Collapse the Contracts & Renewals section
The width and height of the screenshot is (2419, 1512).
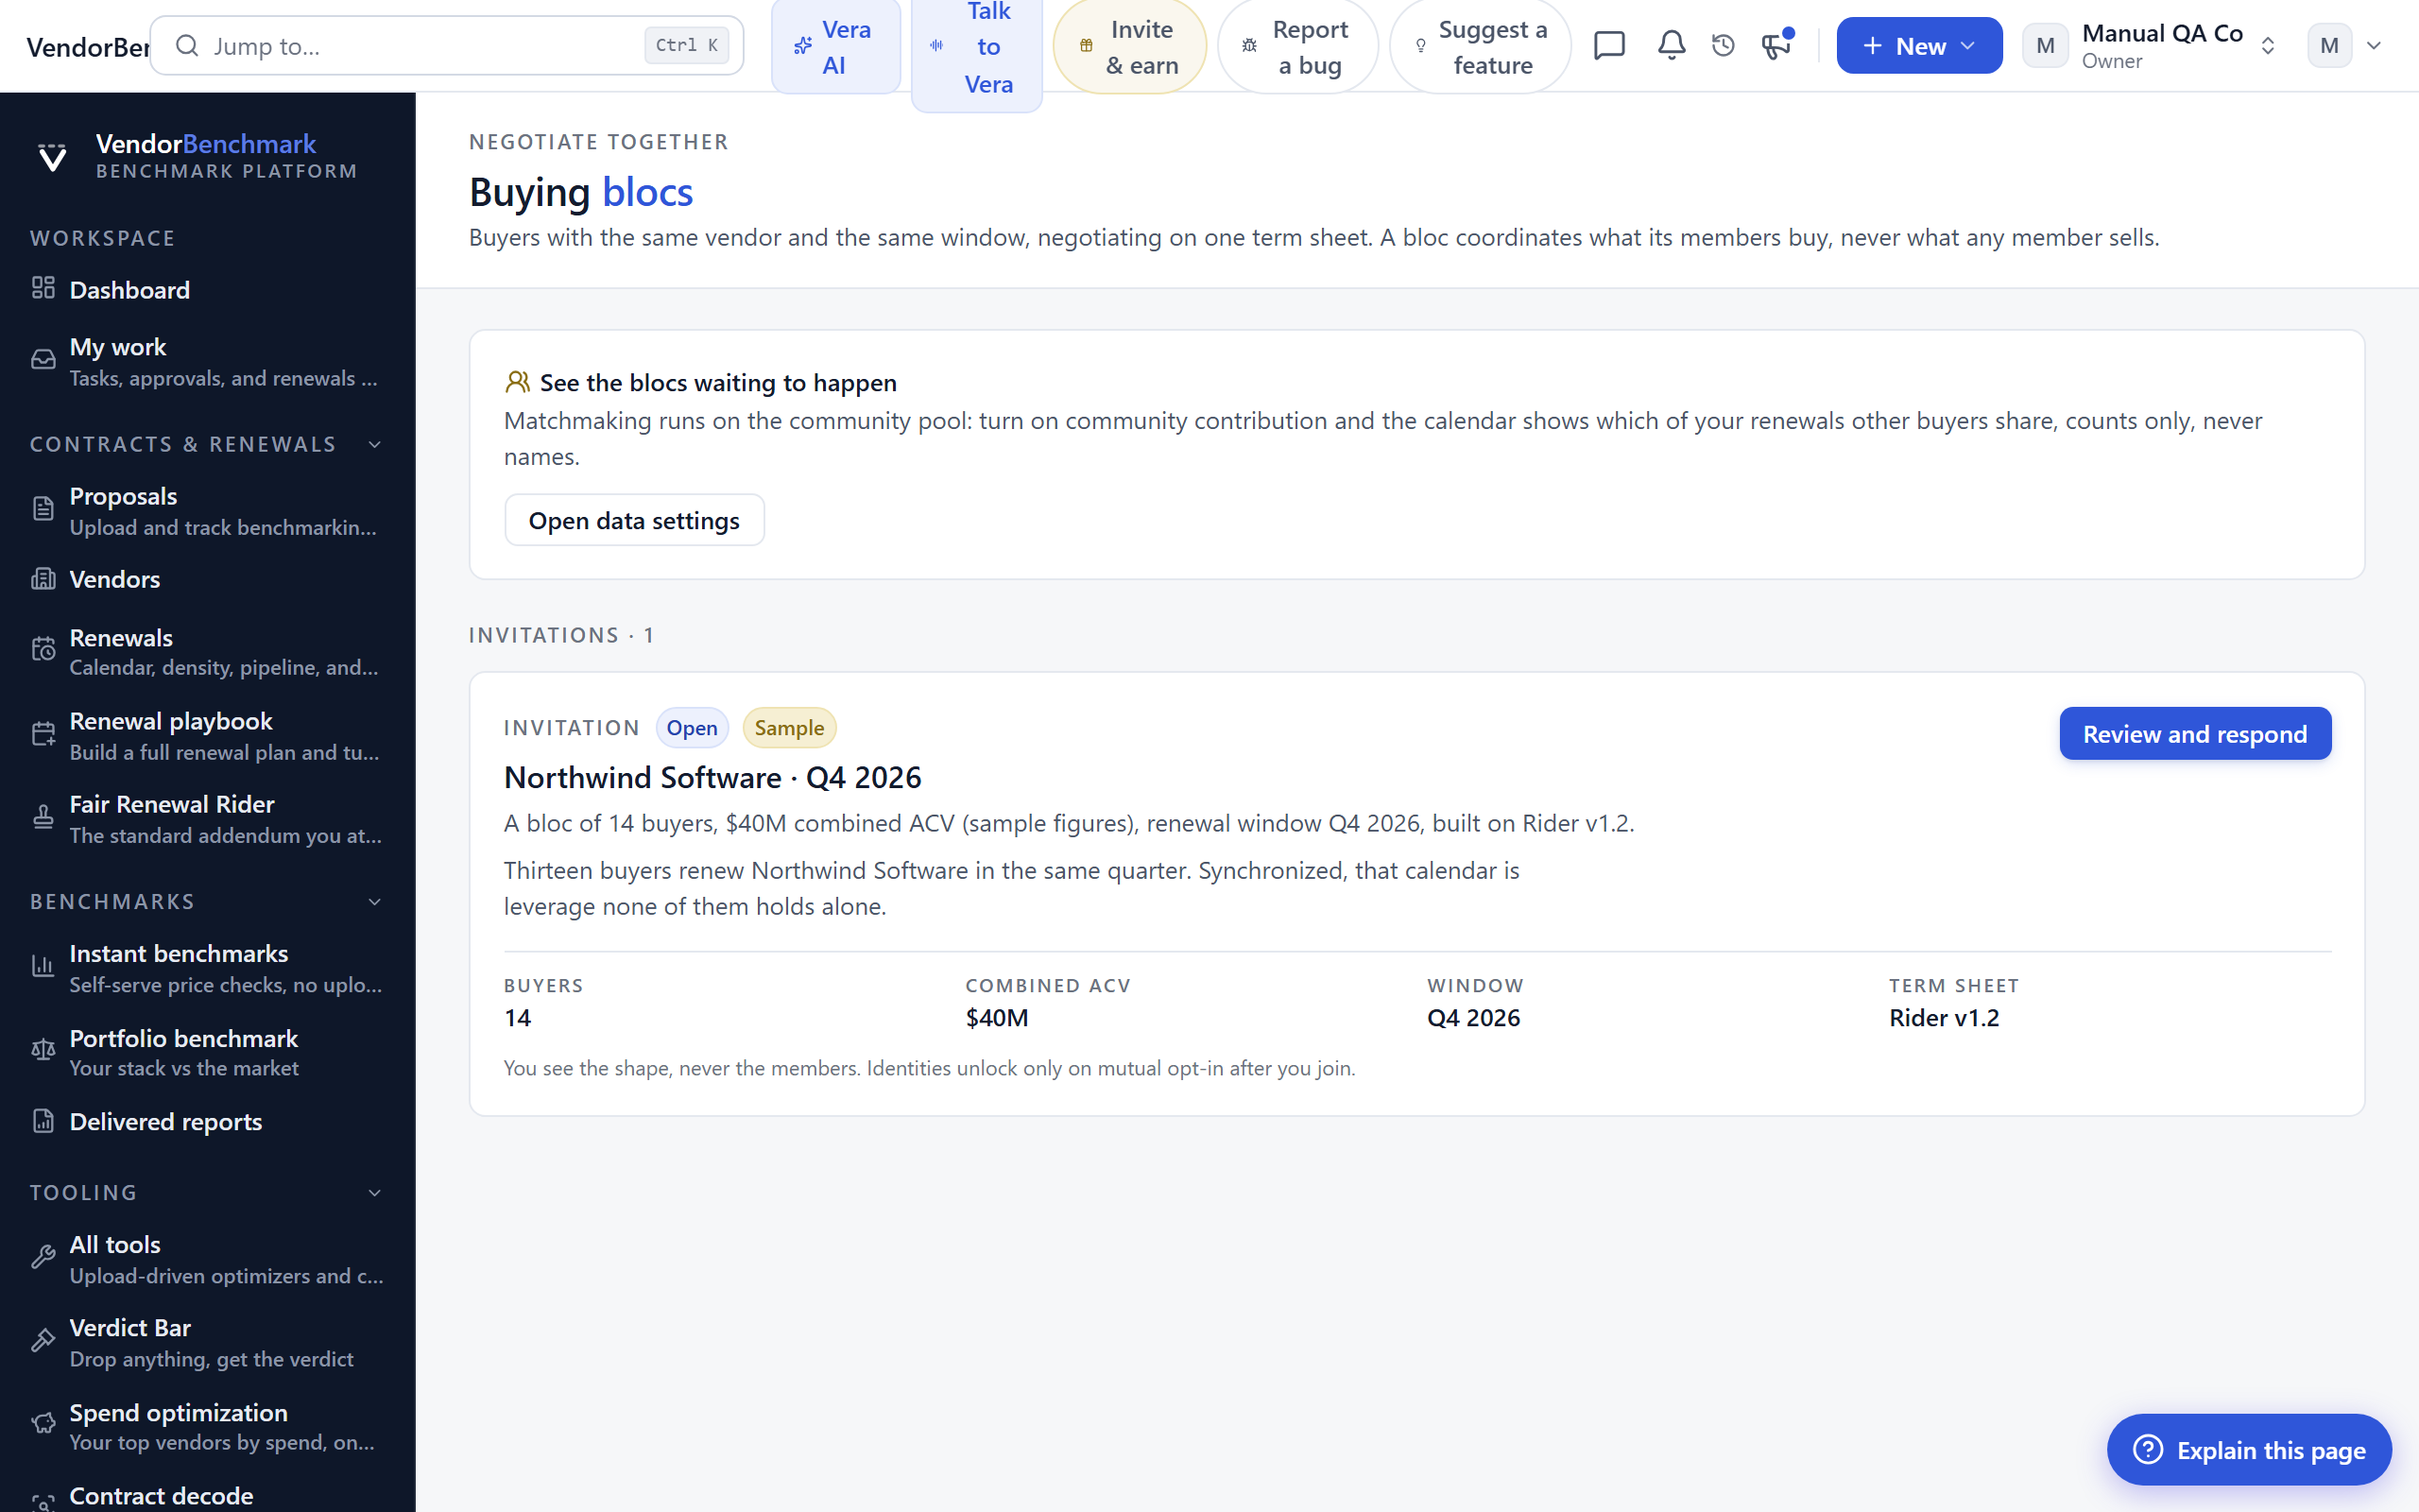[x=375, y=444]
